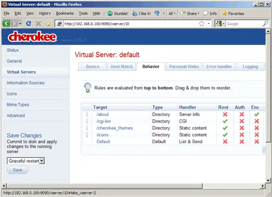Open the All topics dropdown

172,13
